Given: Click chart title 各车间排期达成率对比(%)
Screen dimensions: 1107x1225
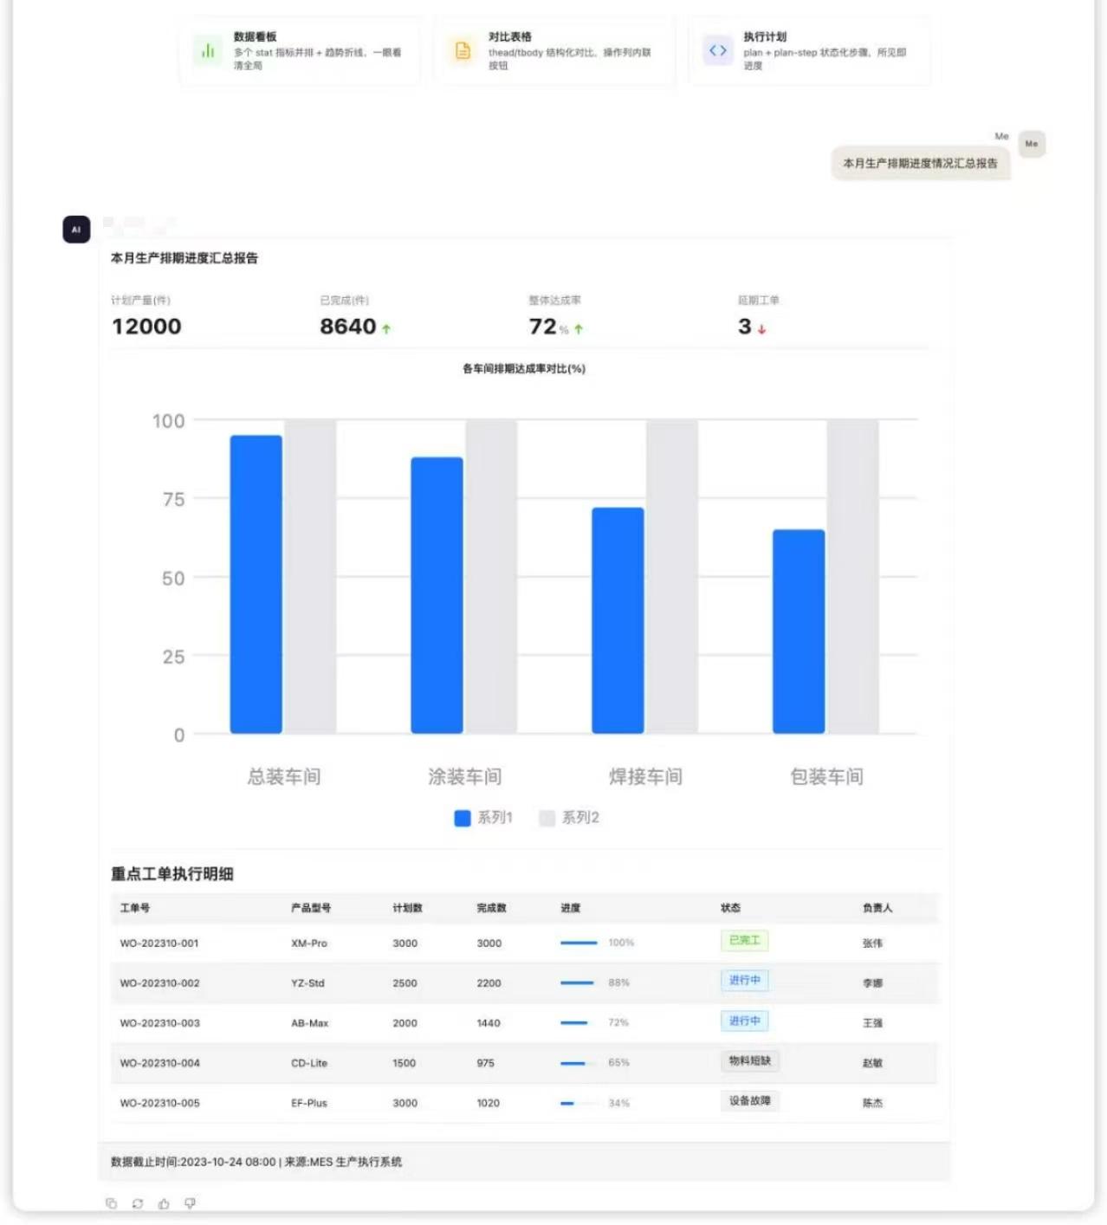Looking at the screenshot, I should (x=524, y=369).
